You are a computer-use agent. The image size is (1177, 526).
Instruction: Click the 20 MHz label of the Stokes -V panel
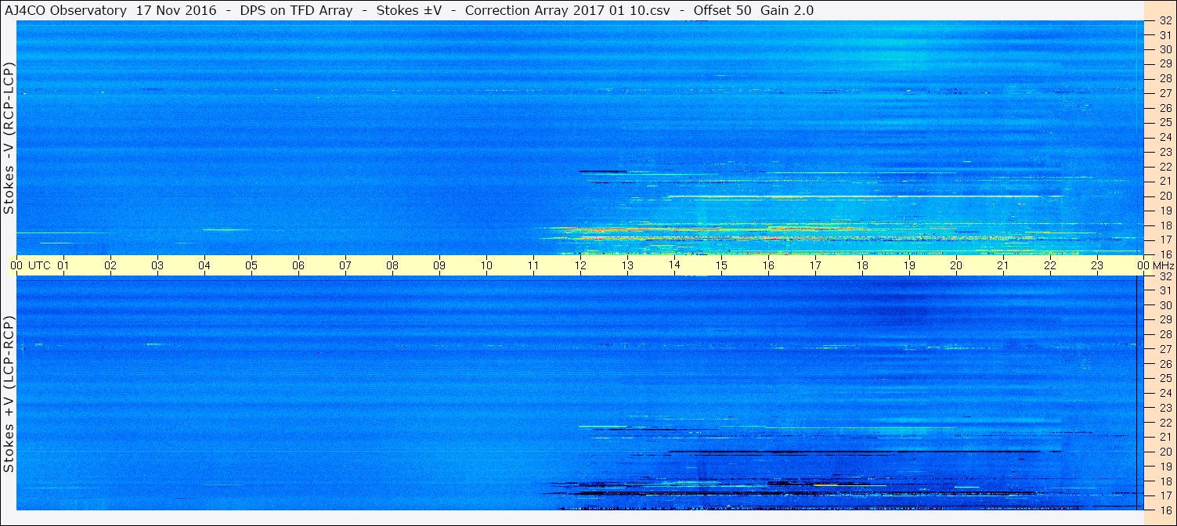pos(1165,196)
